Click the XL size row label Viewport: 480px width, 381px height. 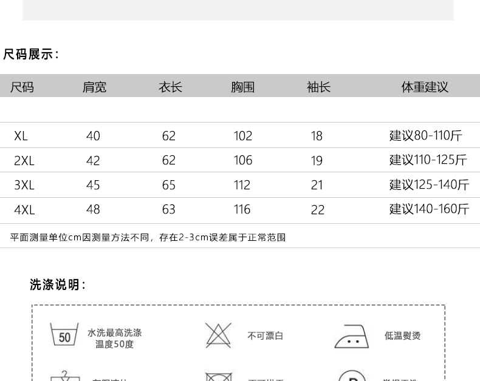tap(21, 136)
